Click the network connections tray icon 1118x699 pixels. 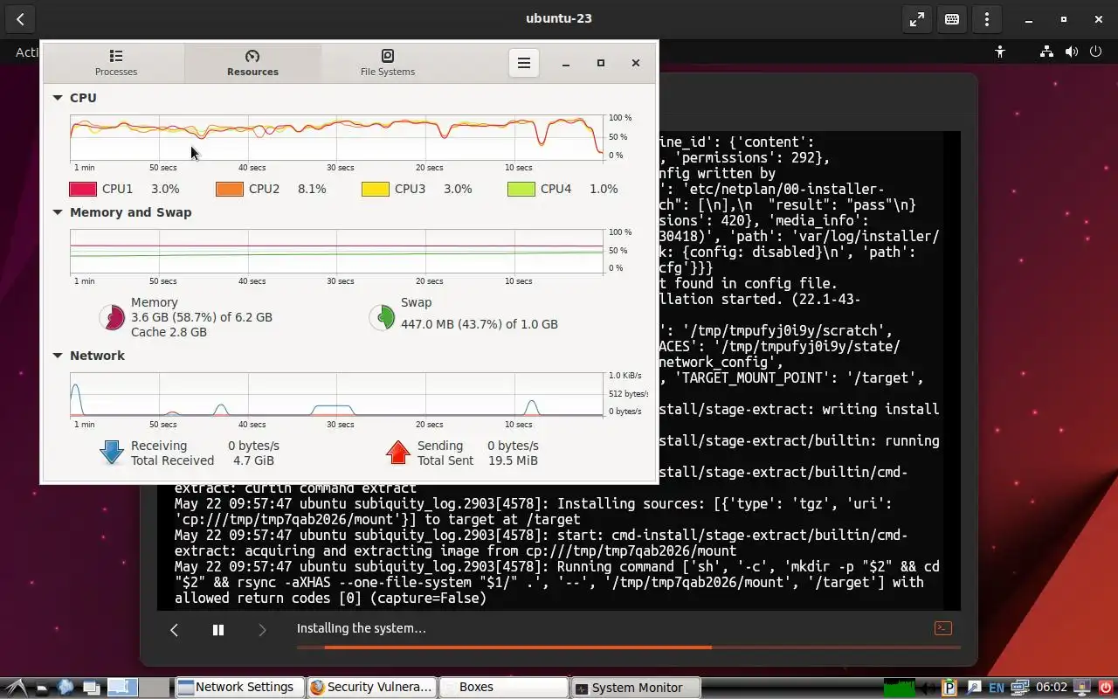coord(1018,688)
